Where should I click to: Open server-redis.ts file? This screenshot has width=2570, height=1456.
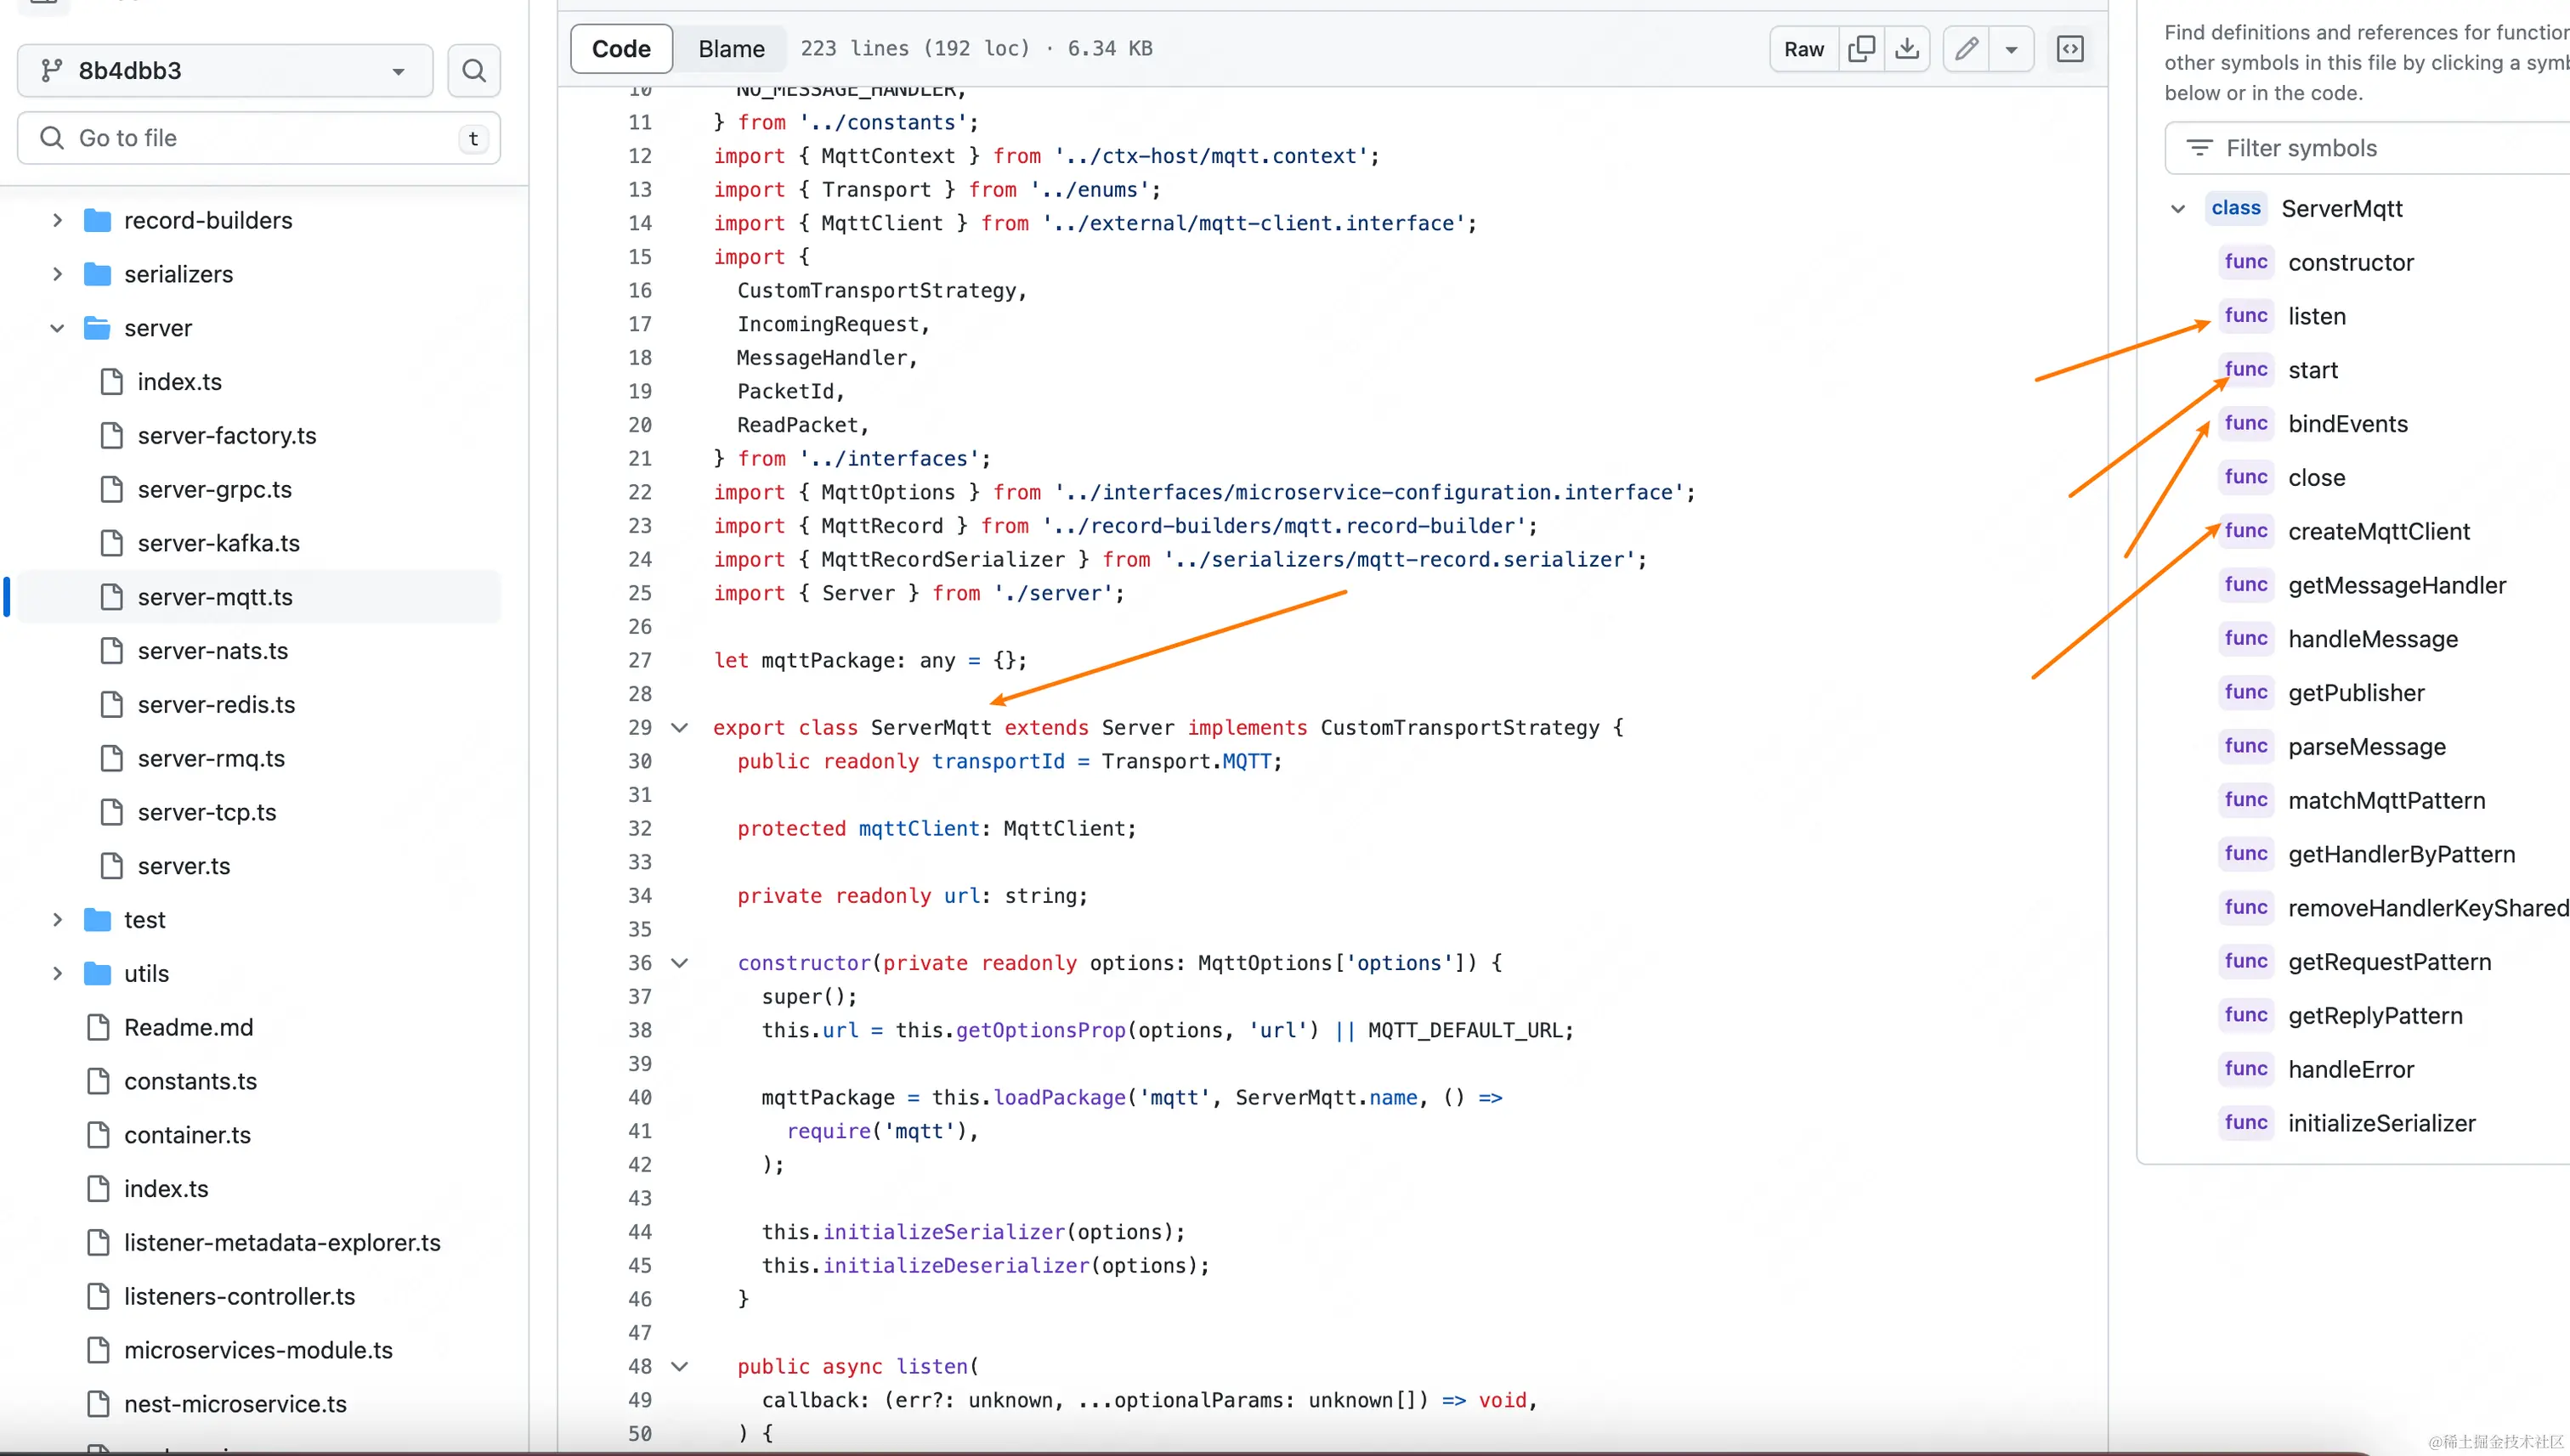216,705
